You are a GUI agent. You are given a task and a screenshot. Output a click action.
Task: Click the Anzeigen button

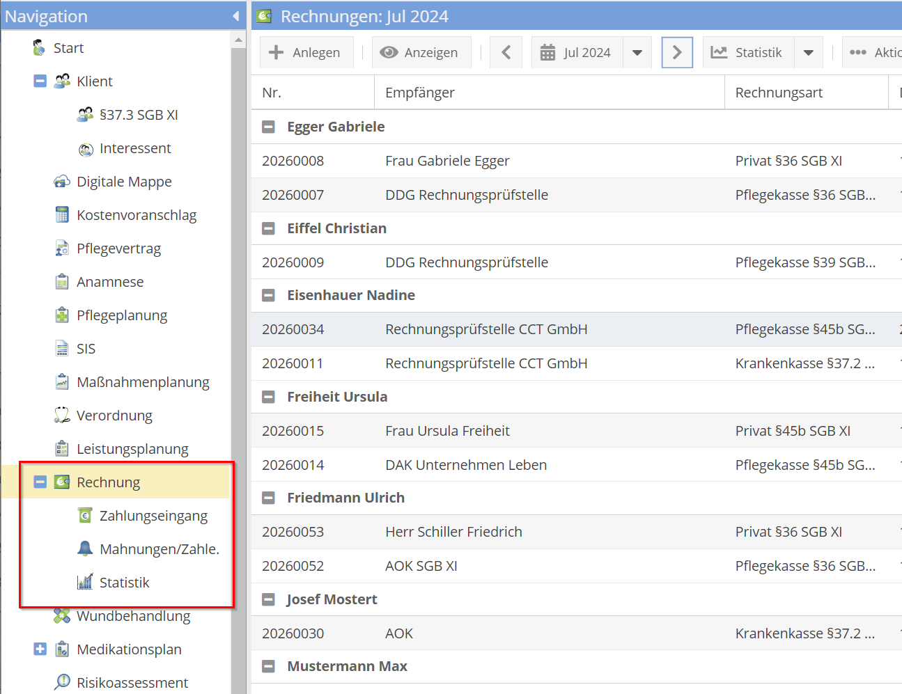pos(419,53)
